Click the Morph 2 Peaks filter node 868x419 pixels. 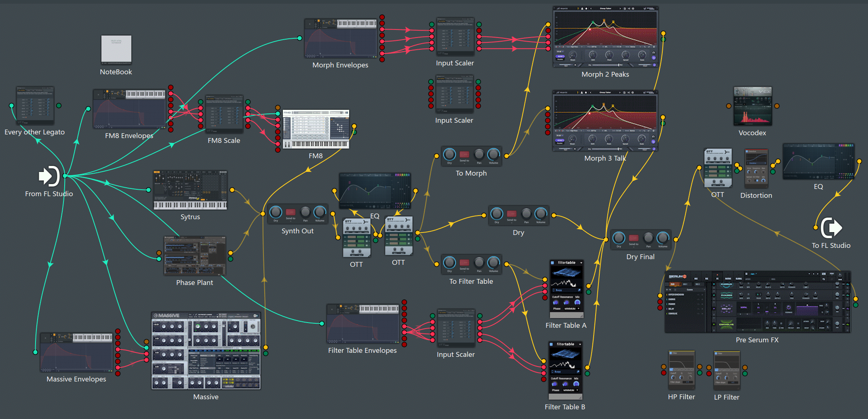pyautogui.click(x=605, y=37)
